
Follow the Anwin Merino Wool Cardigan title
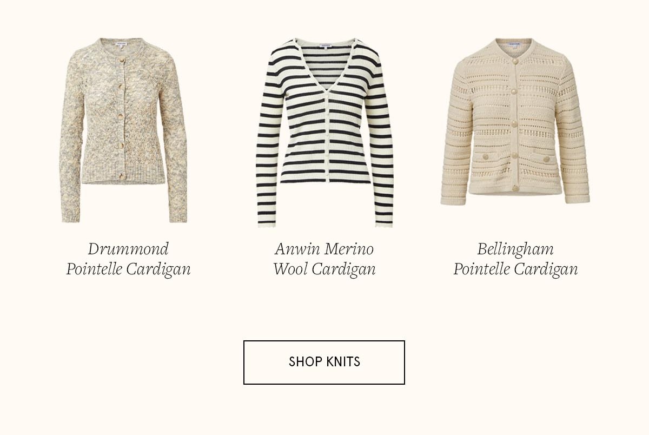(x=324, y=259)
